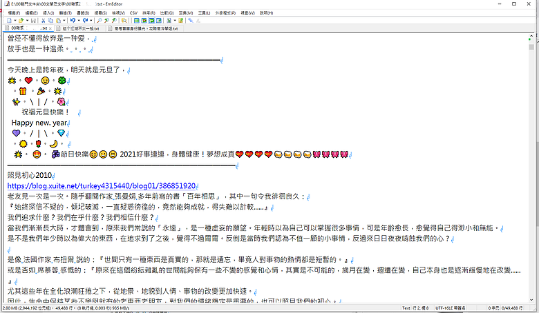Open the 檔案(F) menu
539x313 pixels.
point(14,13)
